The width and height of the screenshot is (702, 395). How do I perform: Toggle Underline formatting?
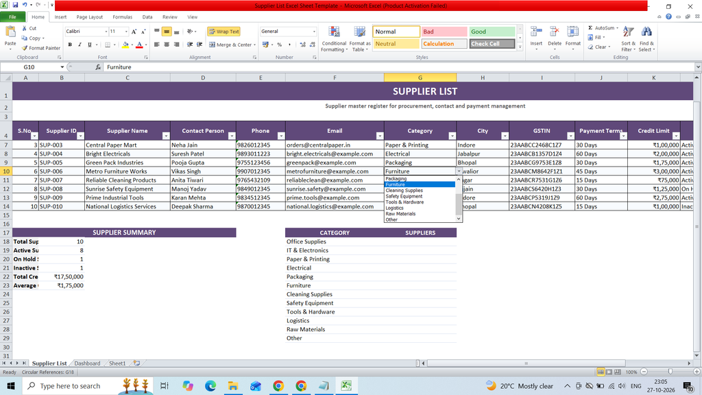coord(90,45)
